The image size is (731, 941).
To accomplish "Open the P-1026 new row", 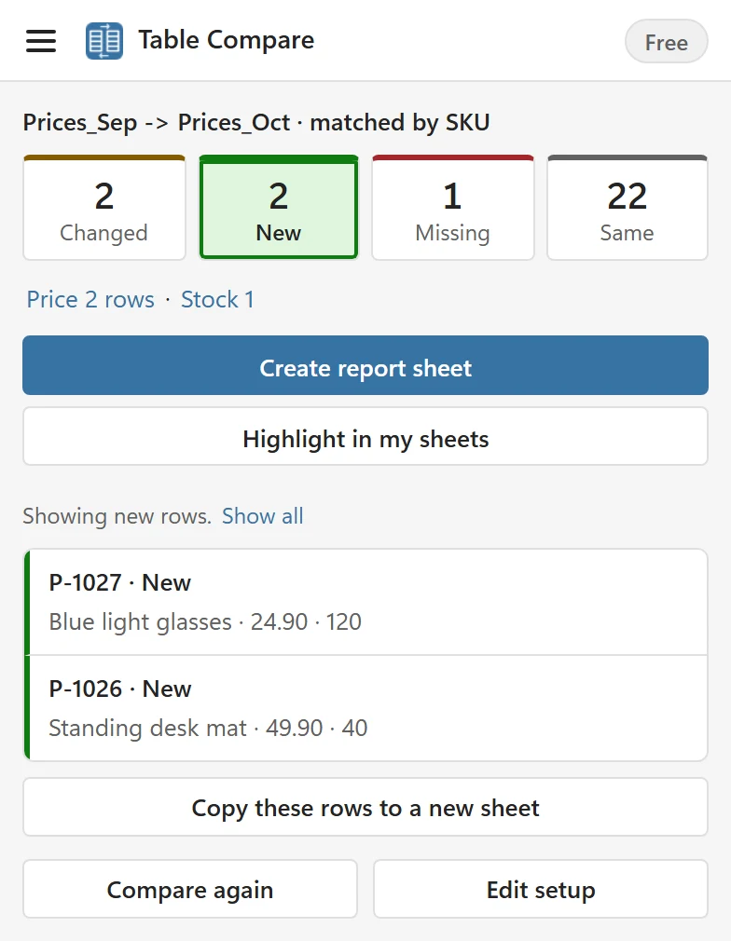I will pos(365,708).
